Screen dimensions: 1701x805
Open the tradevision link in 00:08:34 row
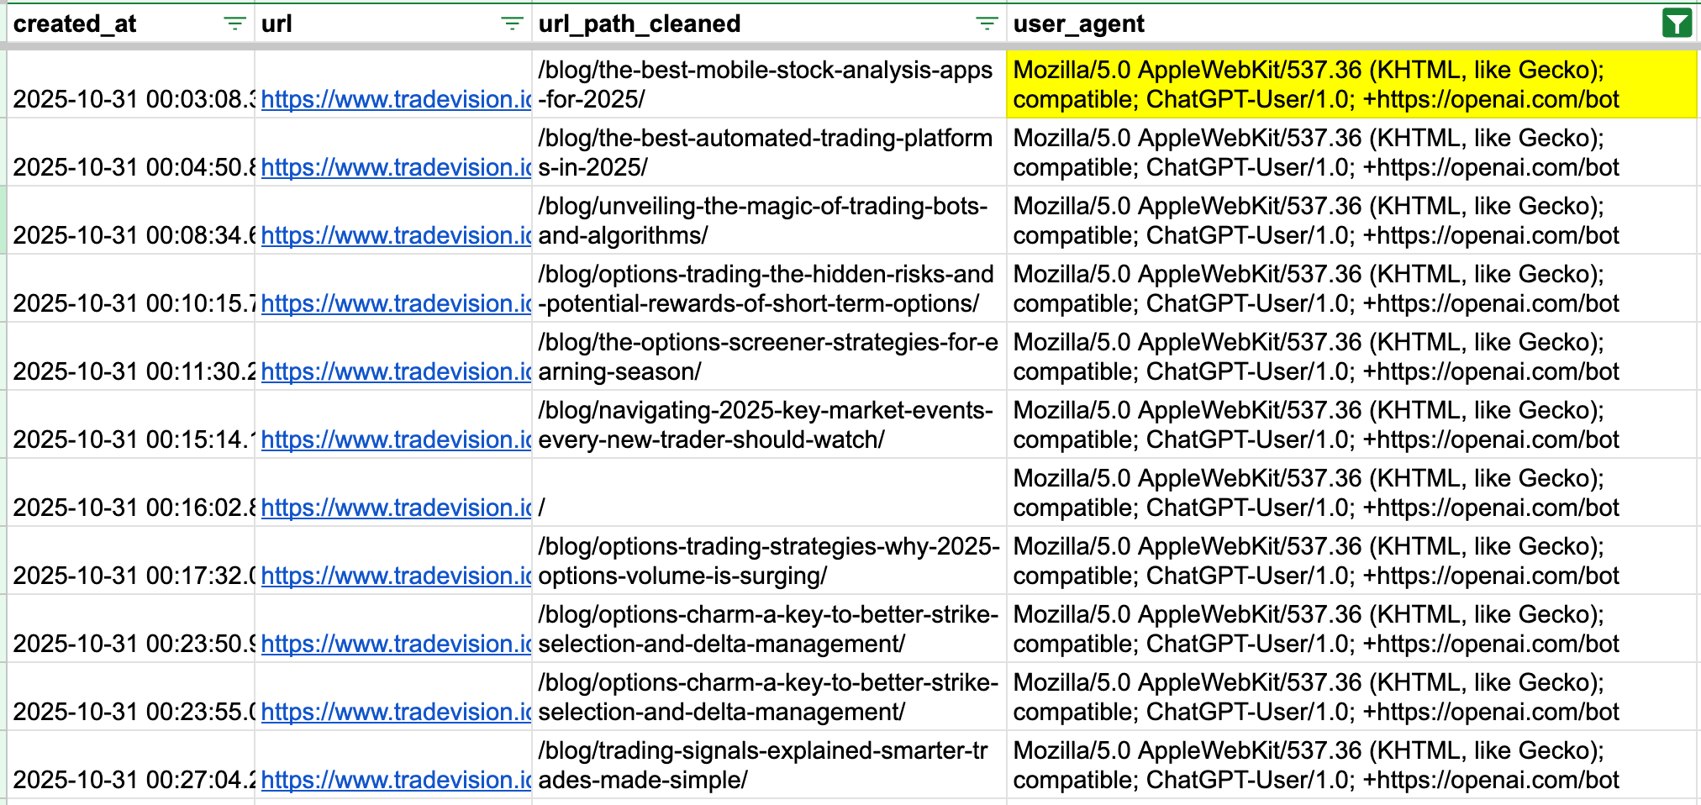(396, 235)
